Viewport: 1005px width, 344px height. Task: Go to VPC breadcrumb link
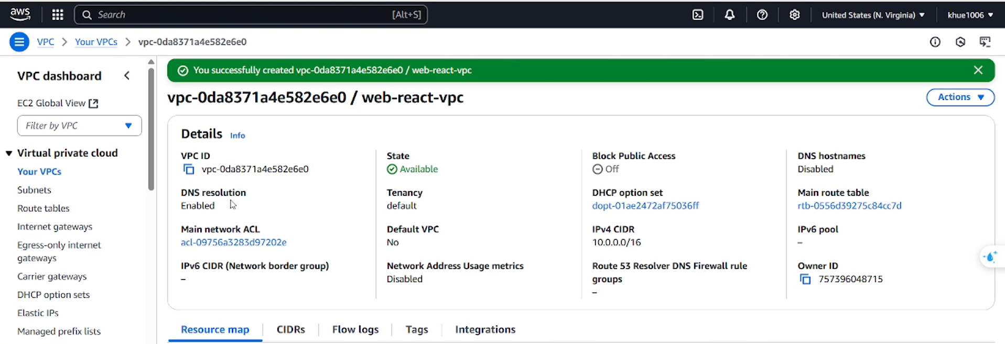(46, 42)
